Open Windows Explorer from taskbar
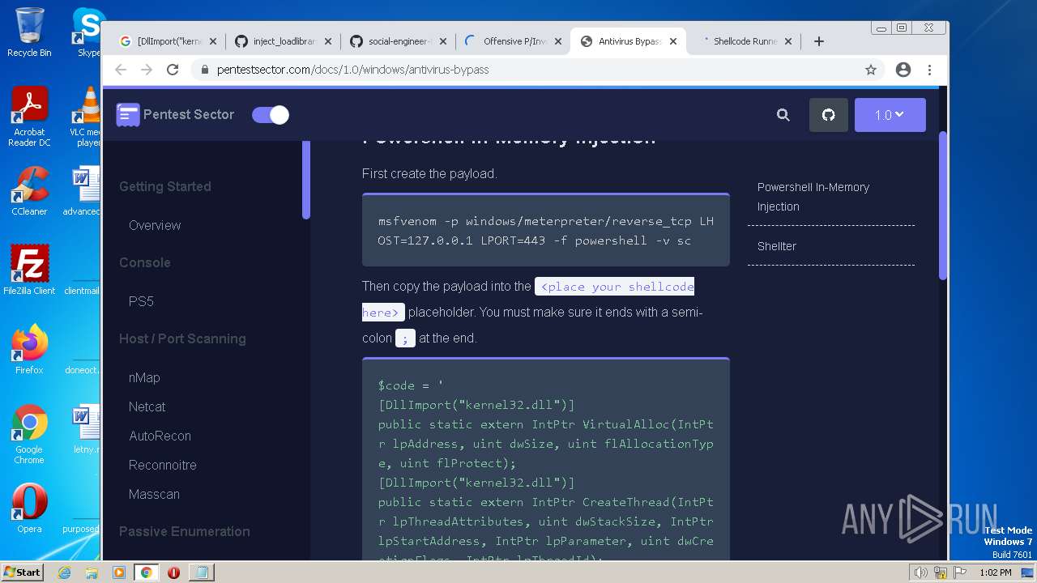This screenshot has width=1037, height=583. (x=92, y=572)
